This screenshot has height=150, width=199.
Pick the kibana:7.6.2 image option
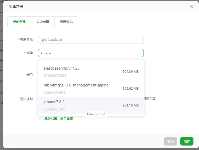coord(91,105)
